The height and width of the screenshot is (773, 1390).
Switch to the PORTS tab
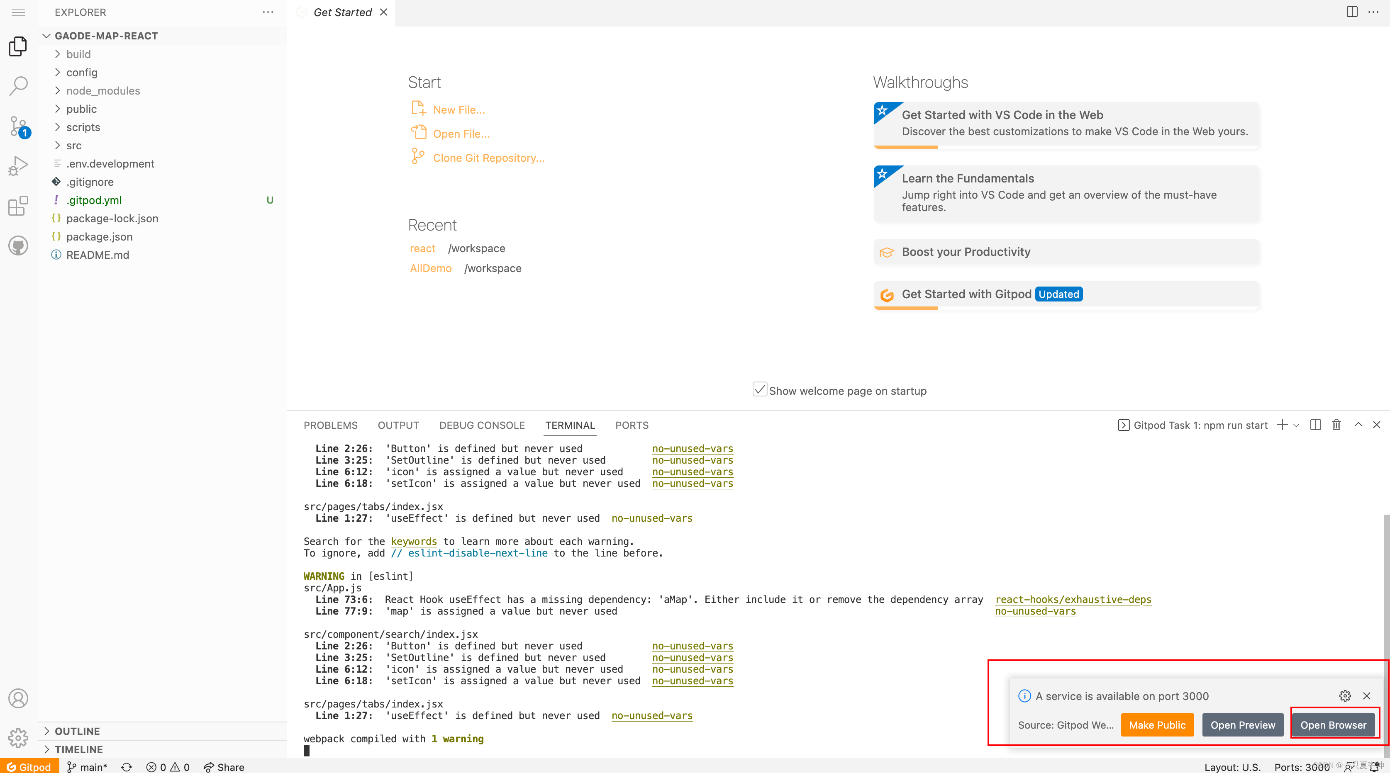pyautogui.click(x=632, y=425)
